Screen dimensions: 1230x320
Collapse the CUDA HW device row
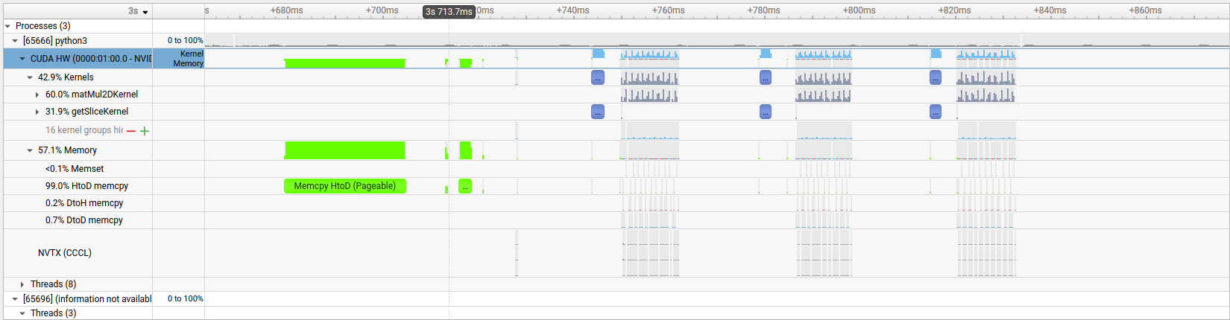22,59
